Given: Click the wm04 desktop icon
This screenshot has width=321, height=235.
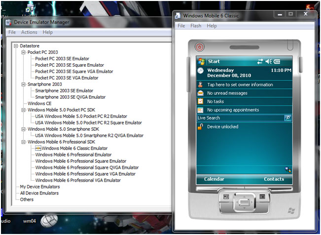Looking at the screenshot, I should [29, 221].
